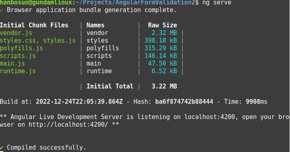Image resolution: width=290 pixels, height=152 pixels.
Task: Click the project path ~/Projects/AngularFormValidation2
Action: coord(135,2)
